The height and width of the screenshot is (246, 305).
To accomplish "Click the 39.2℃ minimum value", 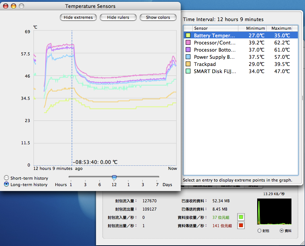I will click(x=256, y=43).
